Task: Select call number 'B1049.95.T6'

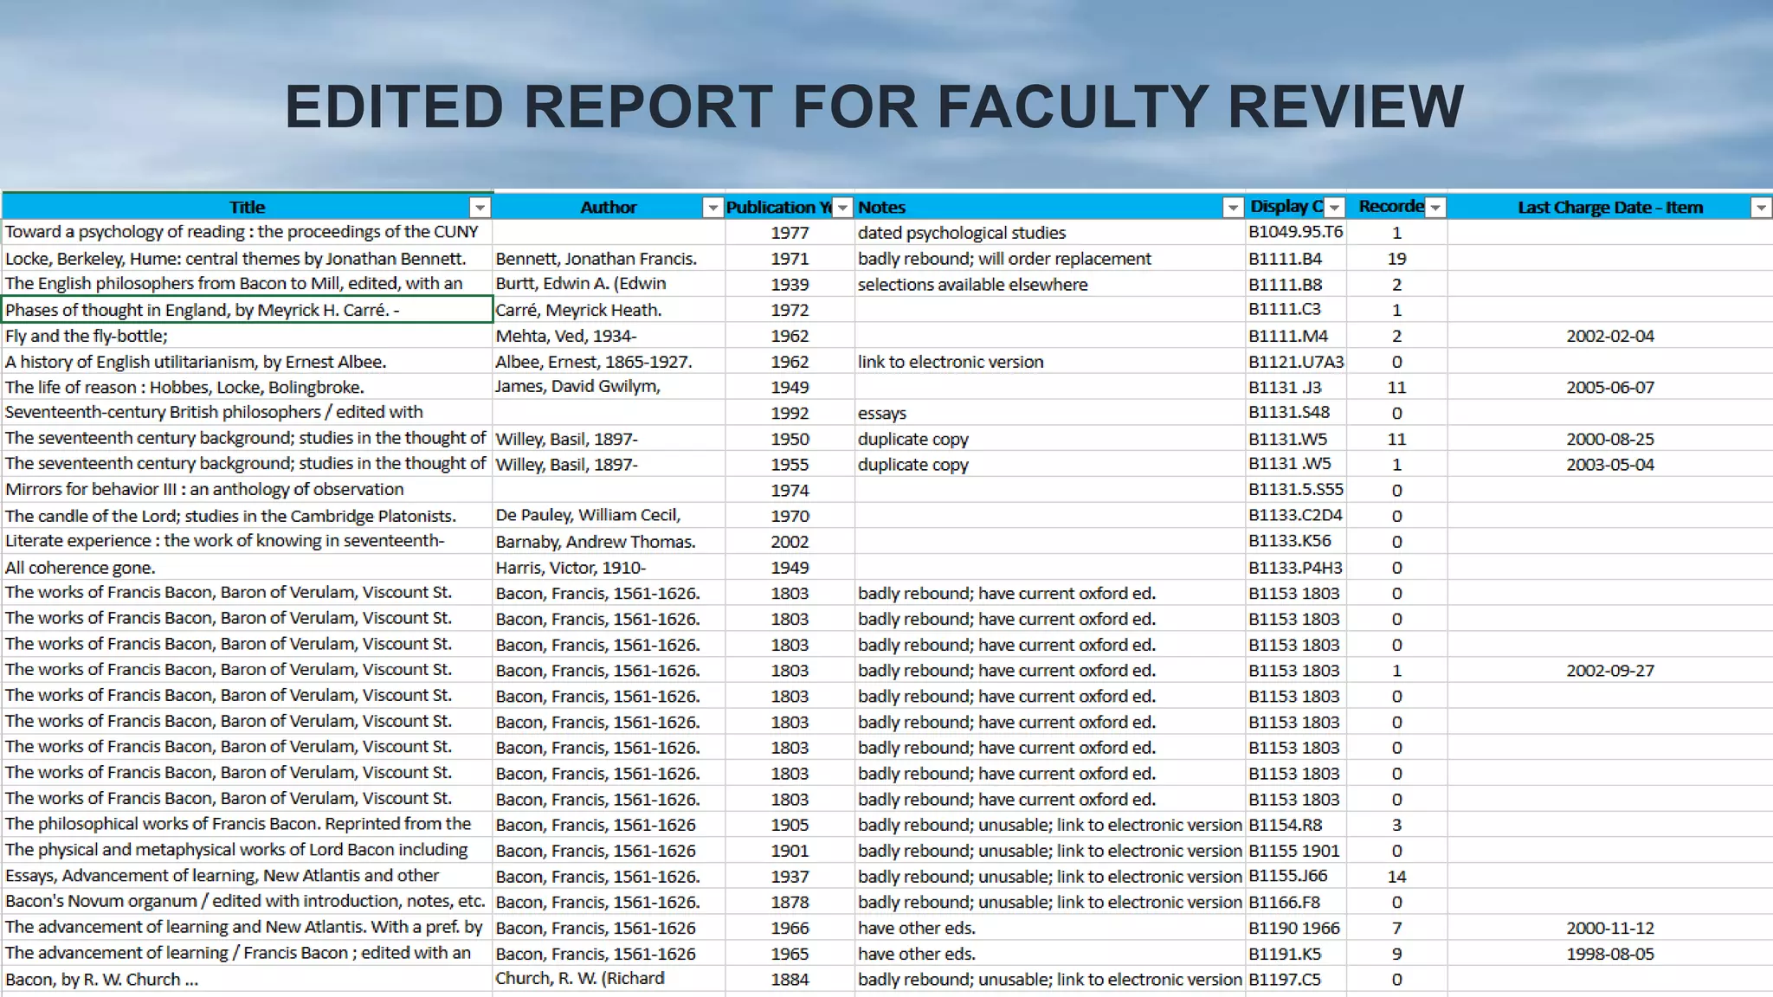Action: (x=1296, y=232)
